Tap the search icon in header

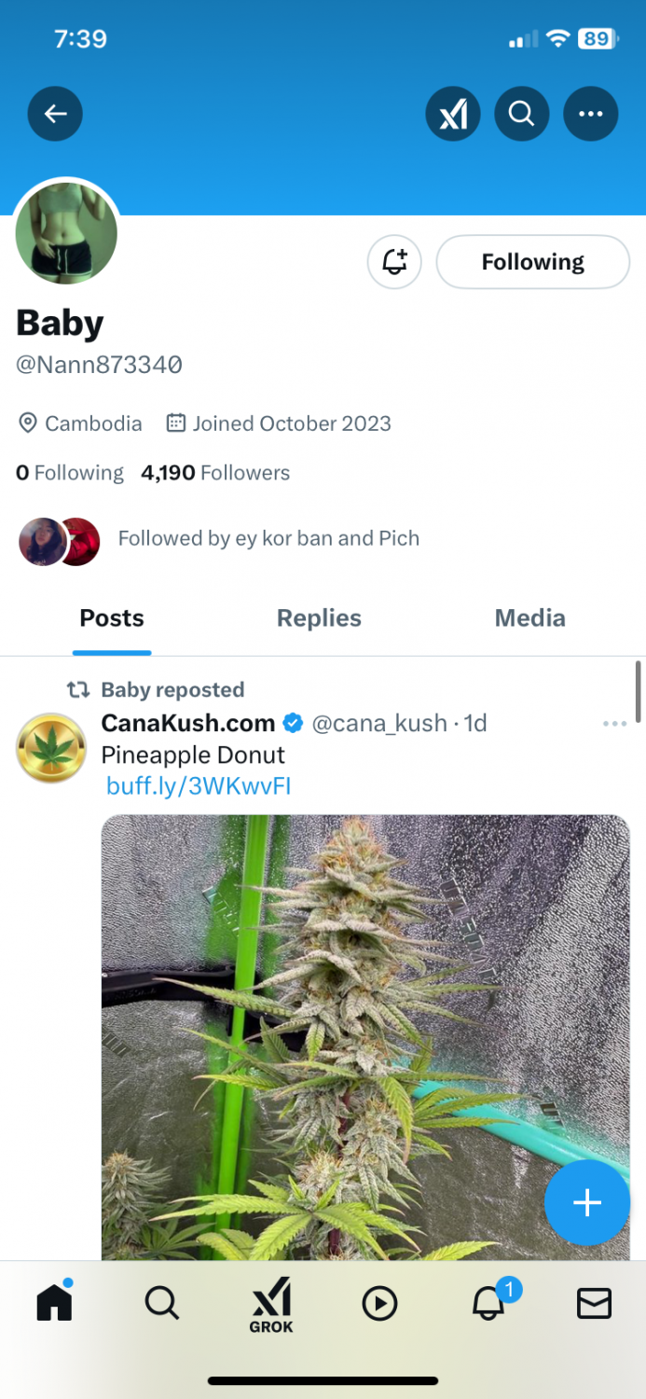[x=522, y=114]
